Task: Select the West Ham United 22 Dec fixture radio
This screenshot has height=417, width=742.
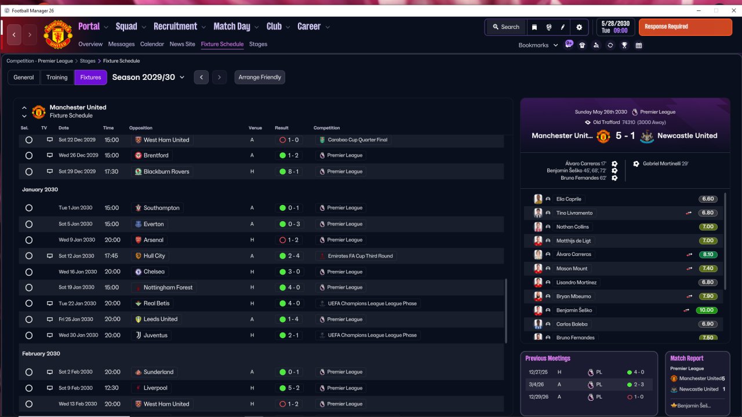Action: [x=29, y=140]
